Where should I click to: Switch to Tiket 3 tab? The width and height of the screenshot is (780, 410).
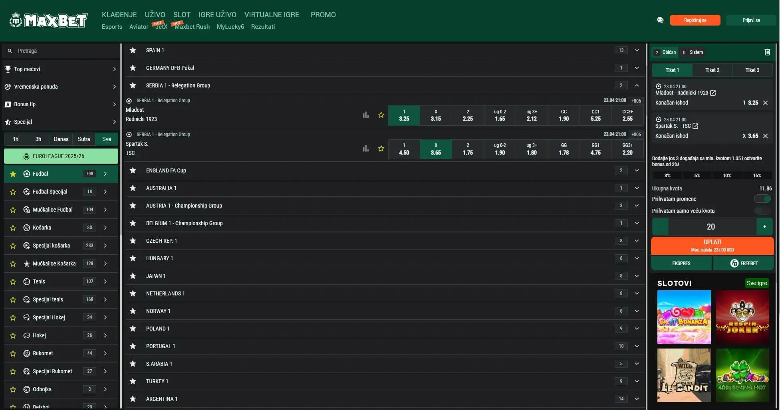click(752, 70)
